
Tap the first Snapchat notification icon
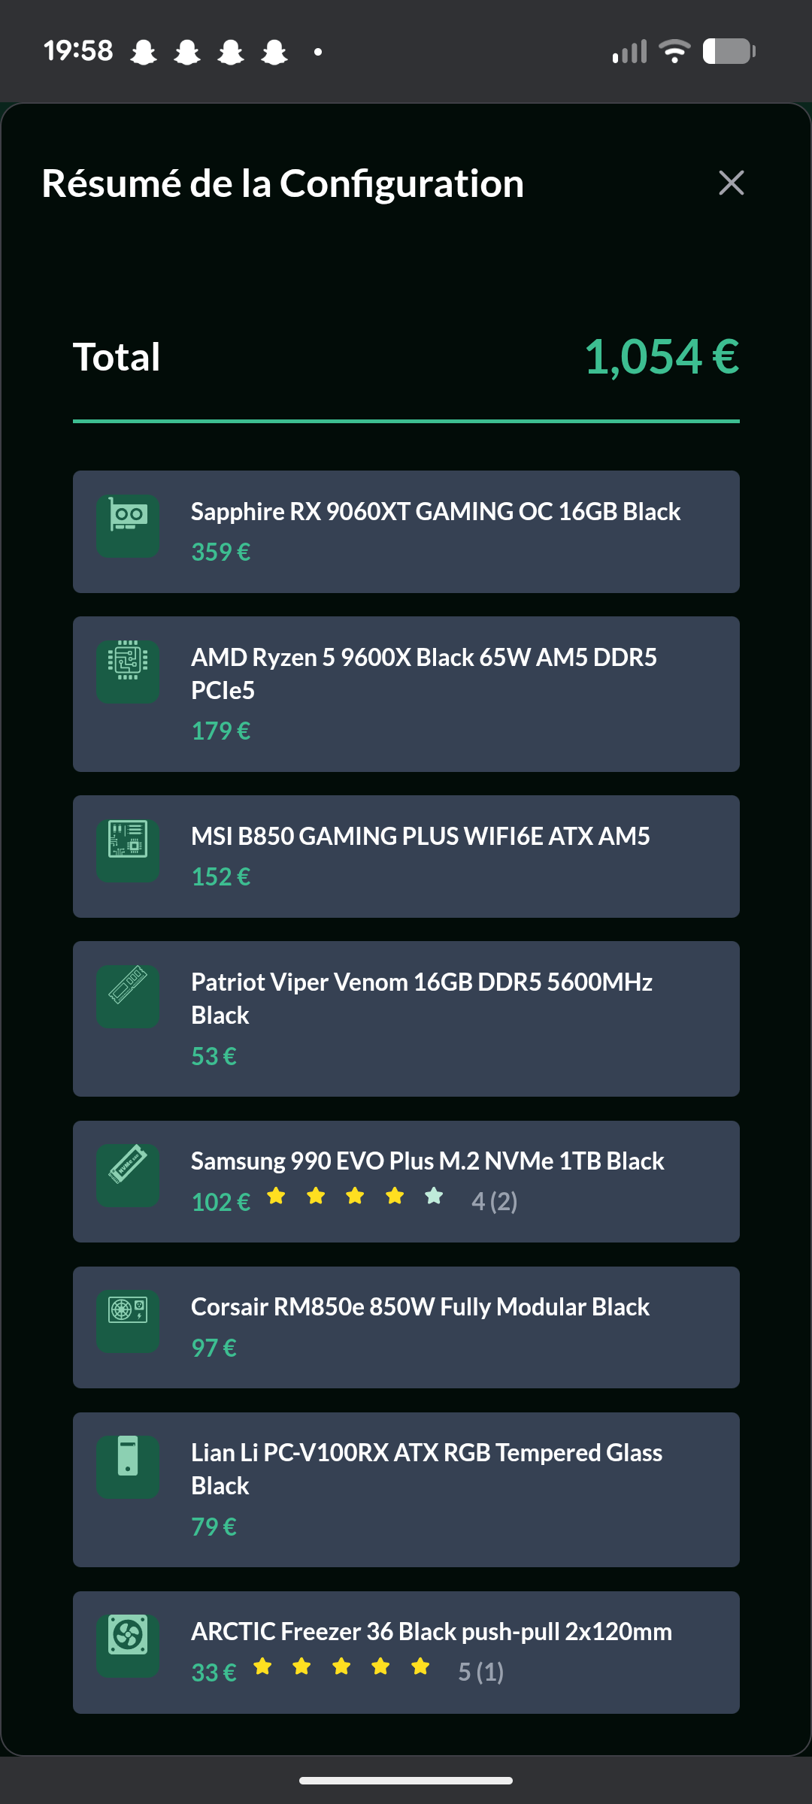tap(144, 52)
